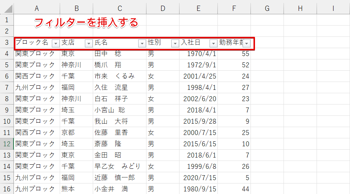The height and width of the screenshot is (194, 350).
Task: Click cell with name 佐藤 里香
Action: coord(120,133)
